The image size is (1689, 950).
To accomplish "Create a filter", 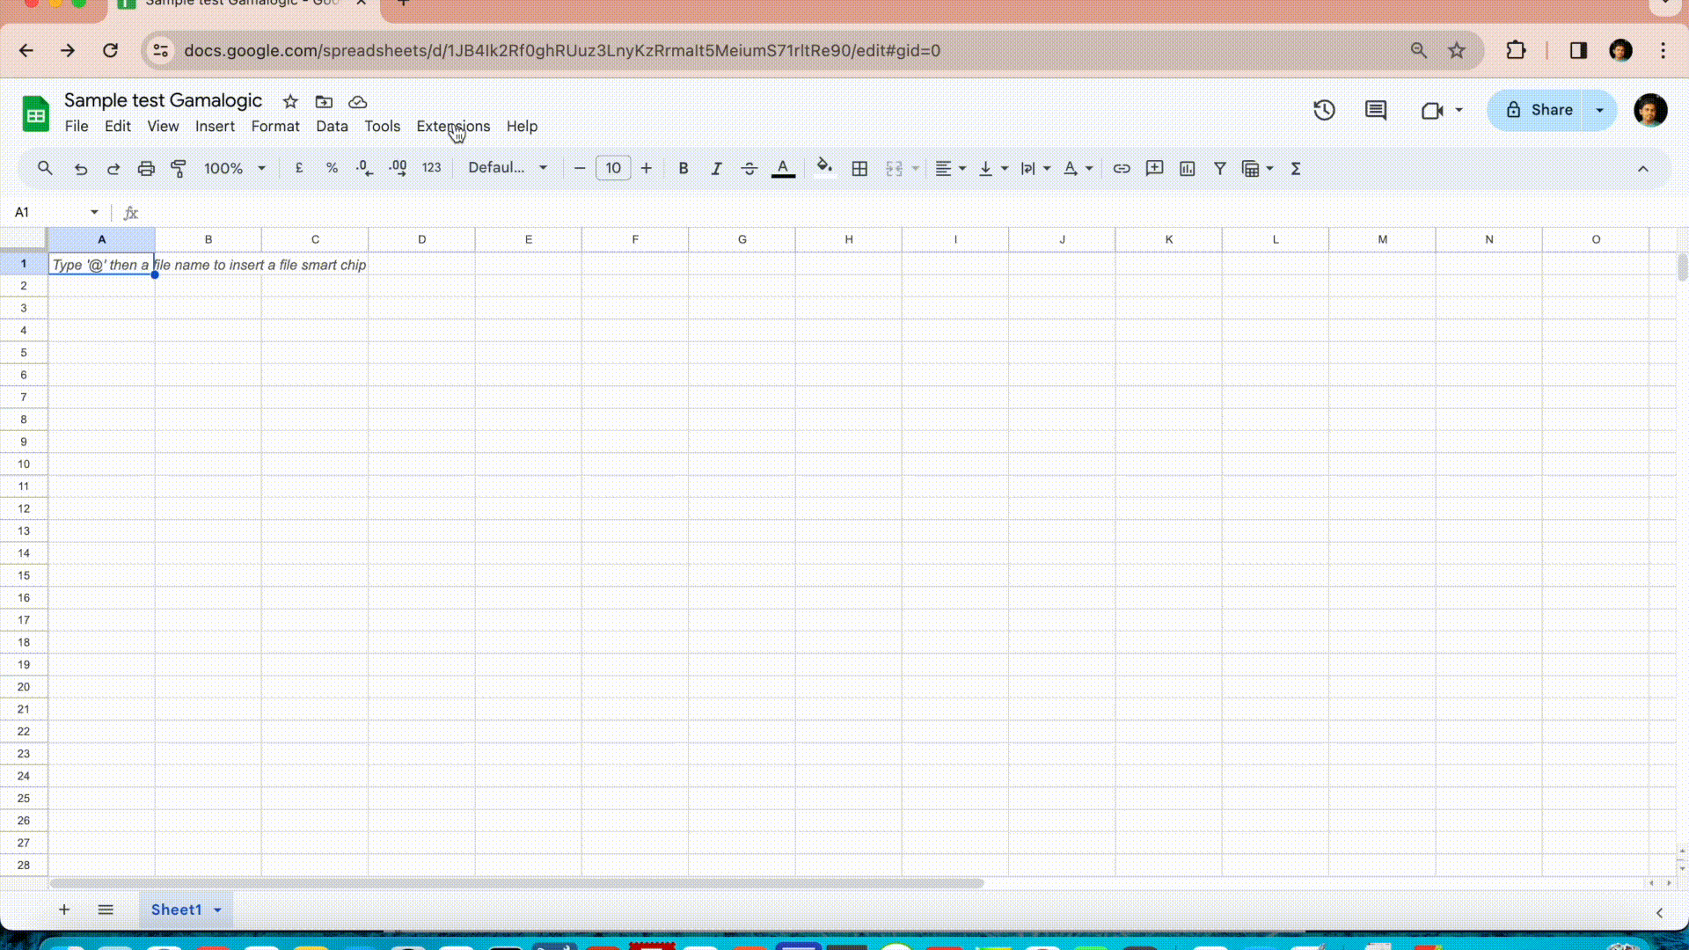I will pos(1219,168).
